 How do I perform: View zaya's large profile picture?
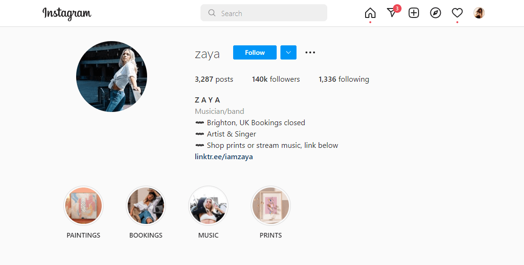pos(112,77)
